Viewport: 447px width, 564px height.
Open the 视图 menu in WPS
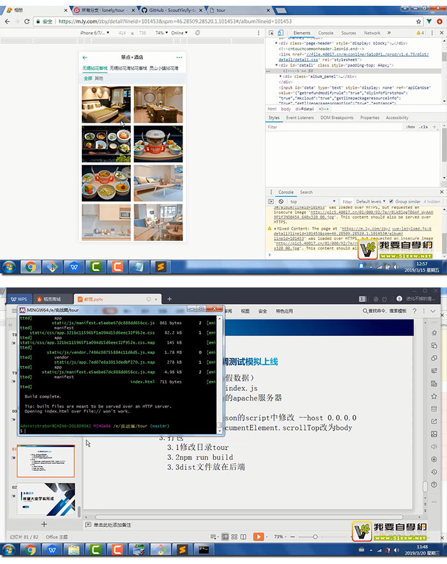tap(245, 311)
